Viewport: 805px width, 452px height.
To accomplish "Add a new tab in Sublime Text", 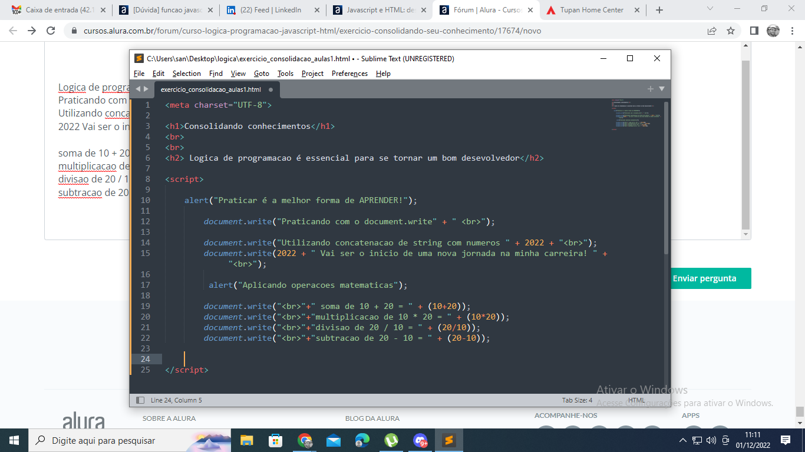I will tap(651, 89).
